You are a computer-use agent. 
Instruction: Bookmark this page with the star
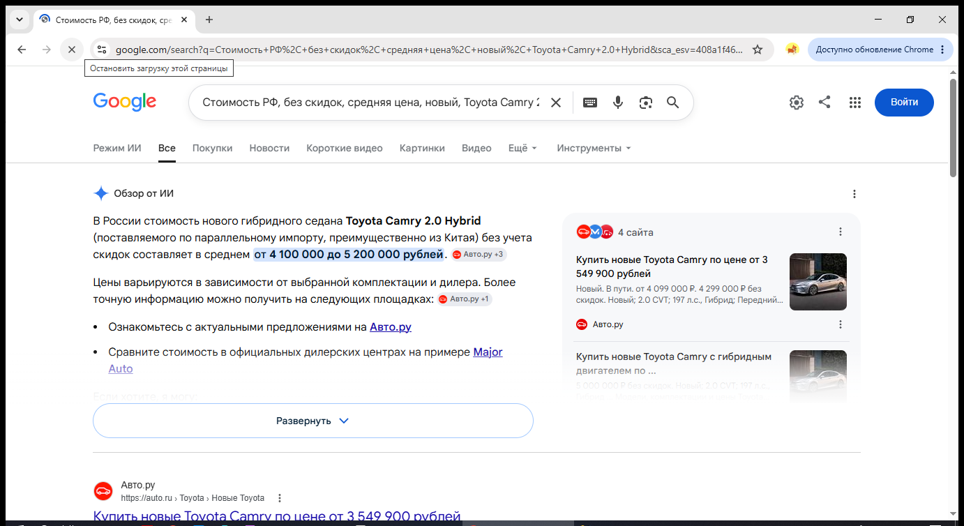[758, 50]
